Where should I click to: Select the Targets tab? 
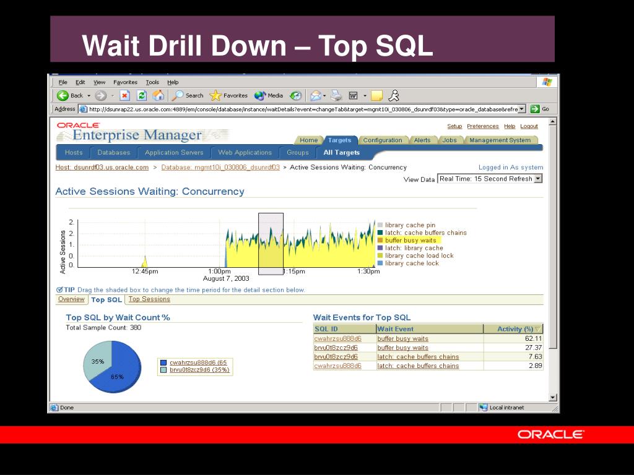coord(340,140)
